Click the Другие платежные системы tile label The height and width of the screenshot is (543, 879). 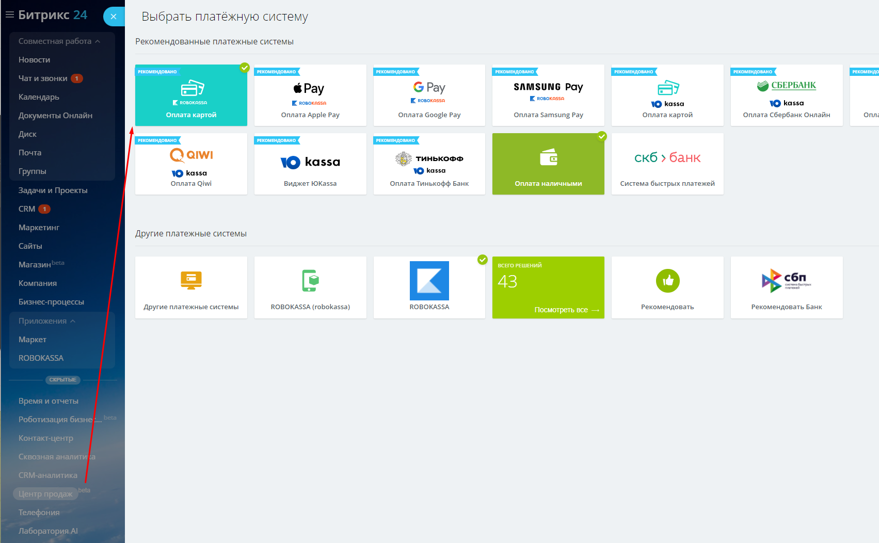(x=191, y=307)
